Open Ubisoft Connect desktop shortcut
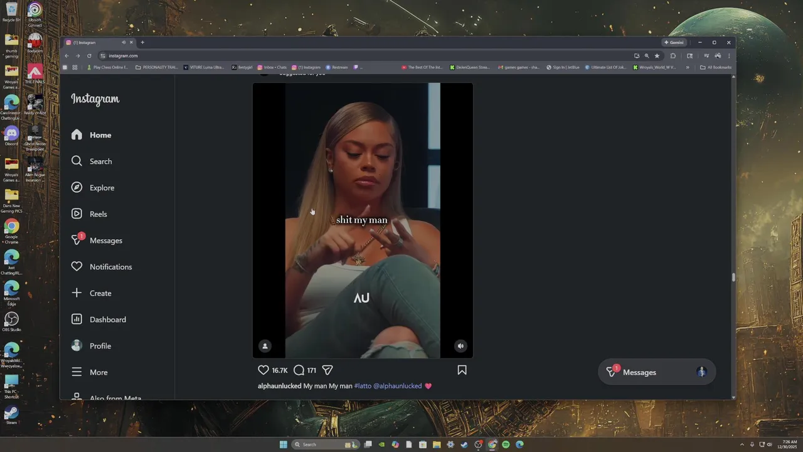Viewport: 803px width, 452px height. pos(35,14)
